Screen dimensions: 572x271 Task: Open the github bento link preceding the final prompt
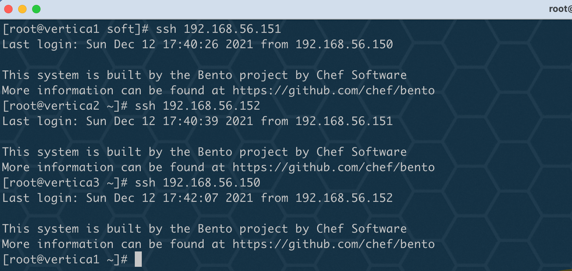(333, 244)
